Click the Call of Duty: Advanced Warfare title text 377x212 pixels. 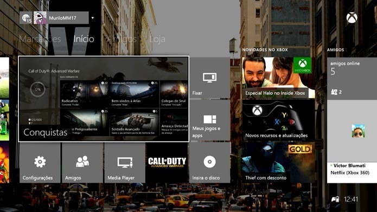54,71
